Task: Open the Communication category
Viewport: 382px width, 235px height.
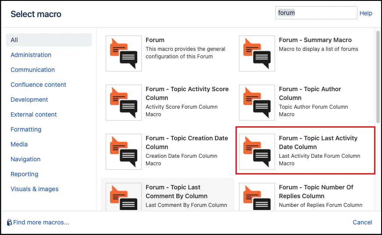Action: [x=32, y=70]
